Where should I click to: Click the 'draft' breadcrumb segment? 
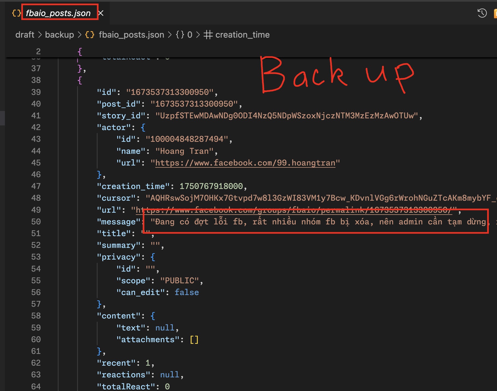point(25,35)
